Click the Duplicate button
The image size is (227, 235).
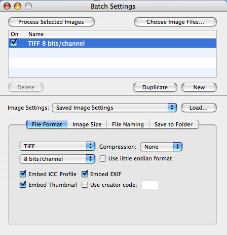pyautogui.click(x=155, y=87)
